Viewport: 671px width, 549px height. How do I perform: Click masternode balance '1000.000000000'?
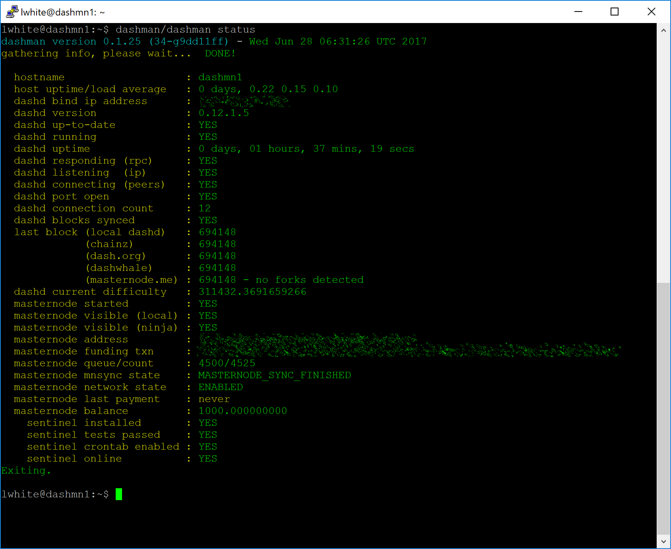(242, 411)
